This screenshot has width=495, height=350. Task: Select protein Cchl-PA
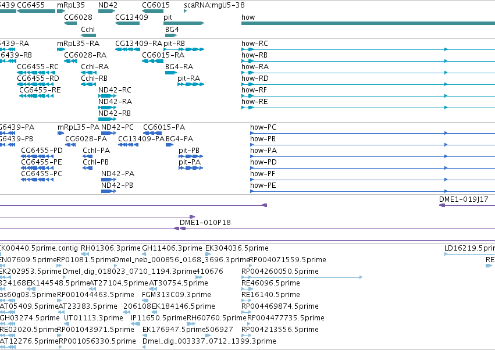click(97, 151)
